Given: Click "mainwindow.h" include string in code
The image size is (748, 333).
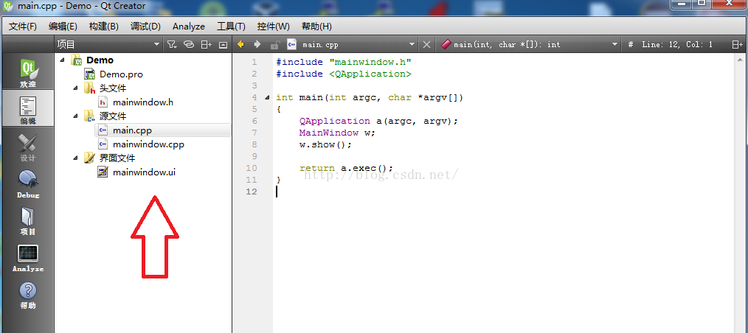Looking at the screenshot, I should 370,62.
